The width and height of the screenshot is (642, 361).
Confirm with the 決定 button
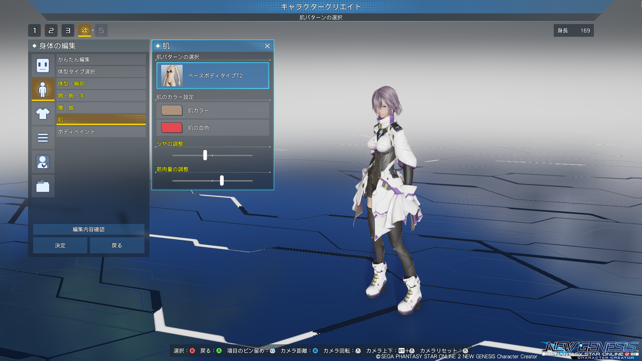(x=60, y=246)
